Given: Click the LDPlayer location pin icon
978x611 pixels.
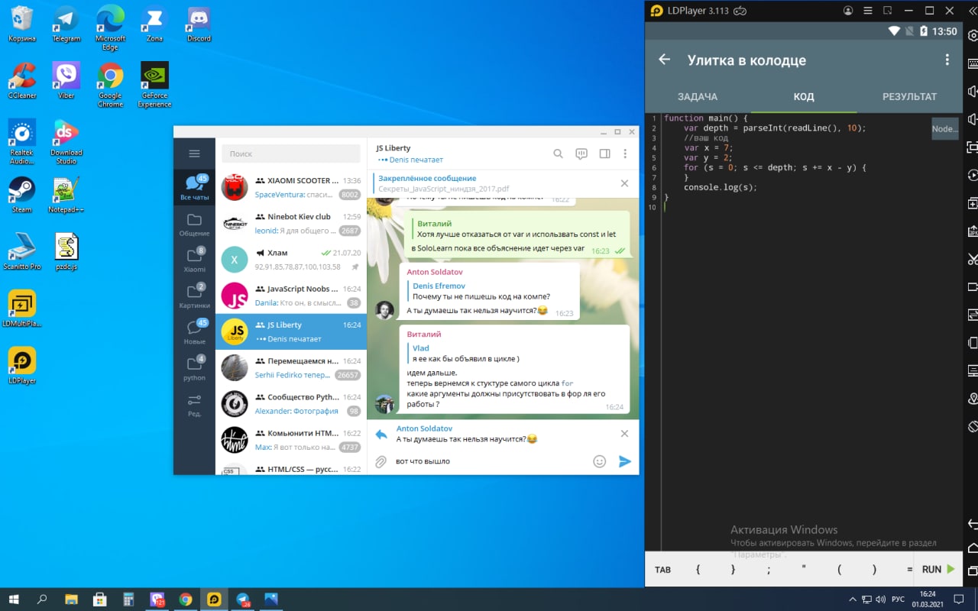Looking at the screenshot, I should coord(972,399).
